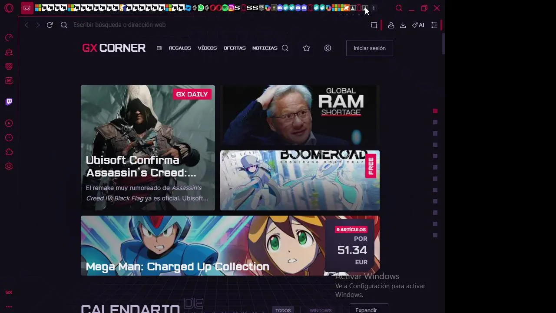Open the favorites star icon
Image resolution: width=556 pixels, height=313 pixels.
tap(307, 48)
